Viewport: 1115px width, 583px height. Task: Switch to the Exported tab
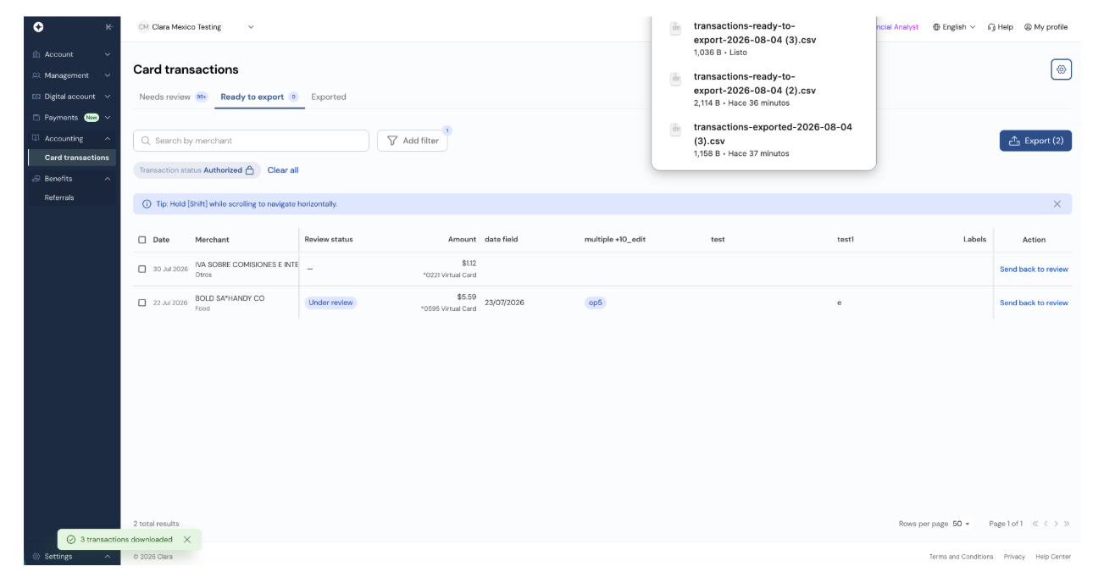pyautogui.click(x=329, y=97)
